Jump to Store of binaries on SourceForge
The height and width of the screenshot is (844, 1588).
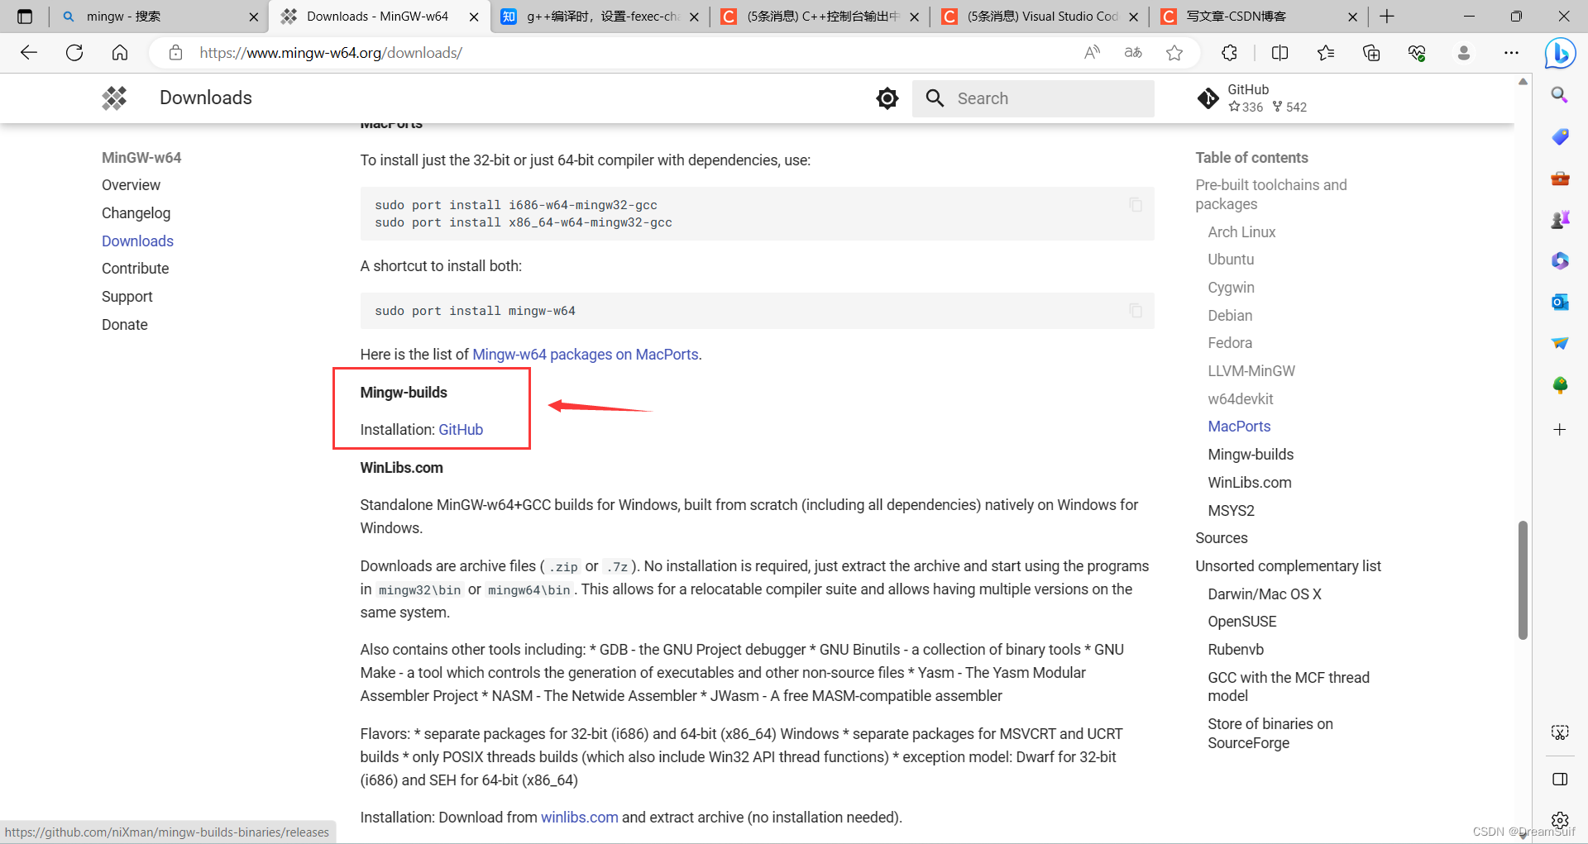click(x=1270, y=733)
